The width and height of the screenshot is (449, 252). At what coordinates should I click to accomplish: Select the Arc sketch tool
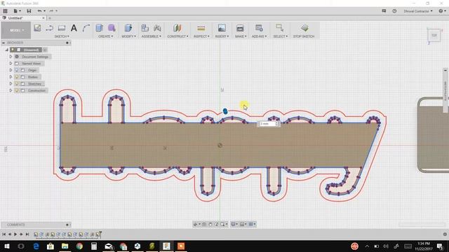86,28
